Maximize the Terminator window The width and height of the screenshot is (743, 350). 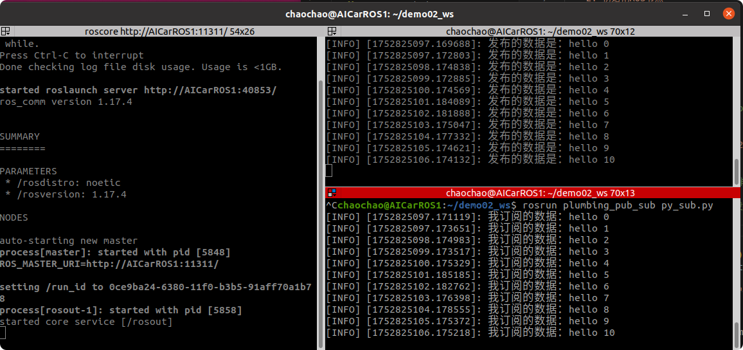tap(707, 14)
